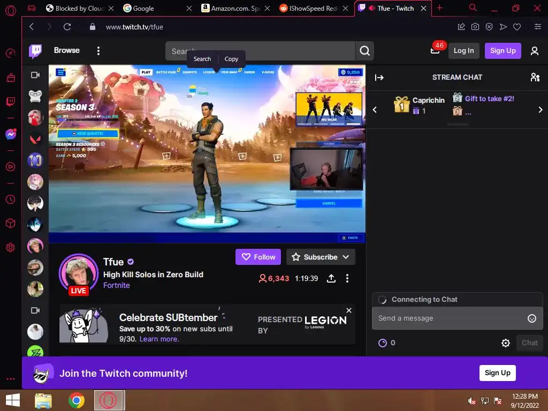
Task: Select Search in the popup menu
Action: point(202,59)
